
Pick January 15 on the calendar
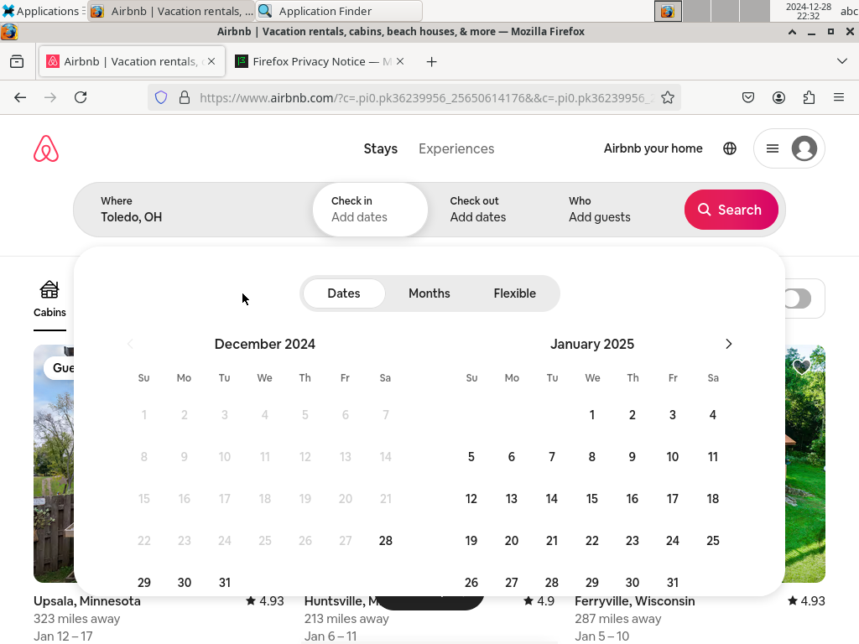[592, 499]
